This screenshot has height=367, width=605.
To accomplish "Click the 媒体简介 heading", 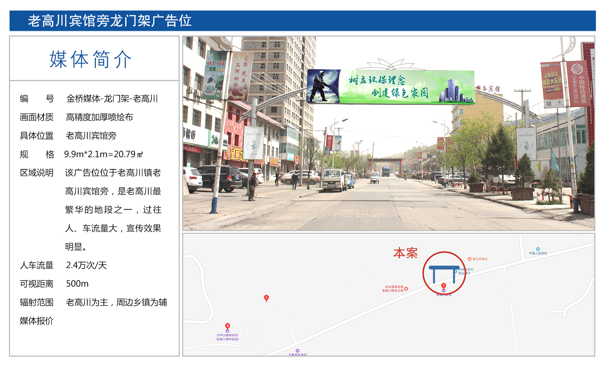I will point(90,59).
